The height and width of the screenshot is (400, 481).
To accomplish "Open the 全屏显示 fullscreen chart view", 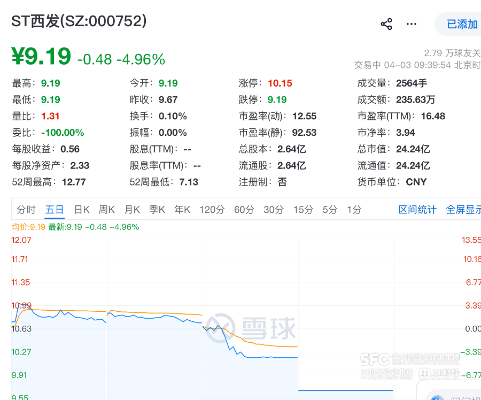I will coord(463,210).
